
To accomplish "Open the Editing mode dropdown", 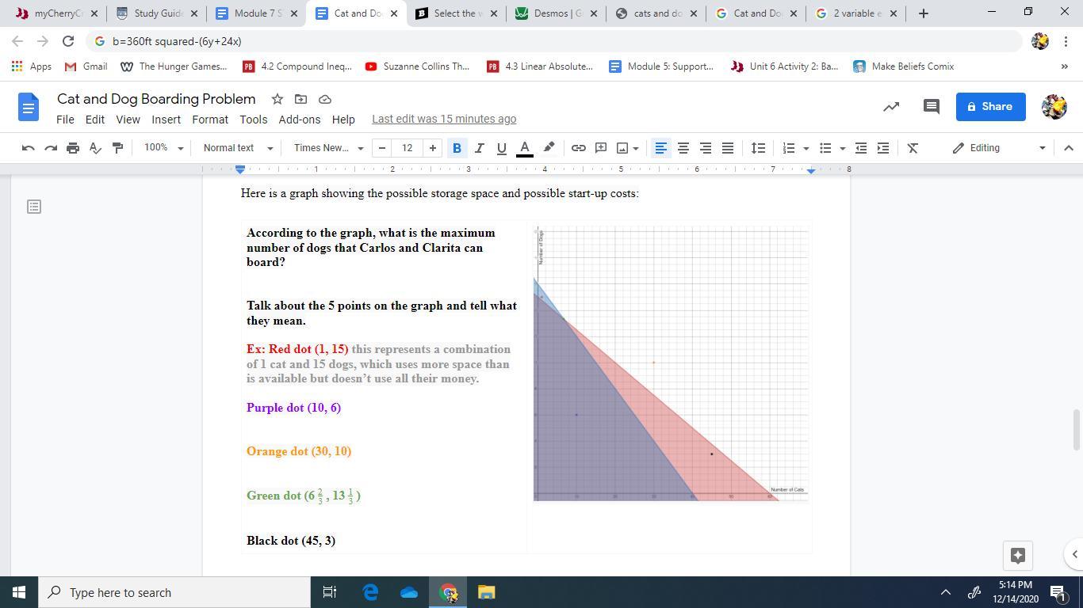I will click(x=999, y=148).
